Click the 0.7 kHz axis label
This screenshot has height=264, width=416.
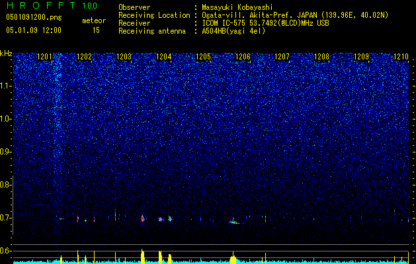tap(6, 218)
